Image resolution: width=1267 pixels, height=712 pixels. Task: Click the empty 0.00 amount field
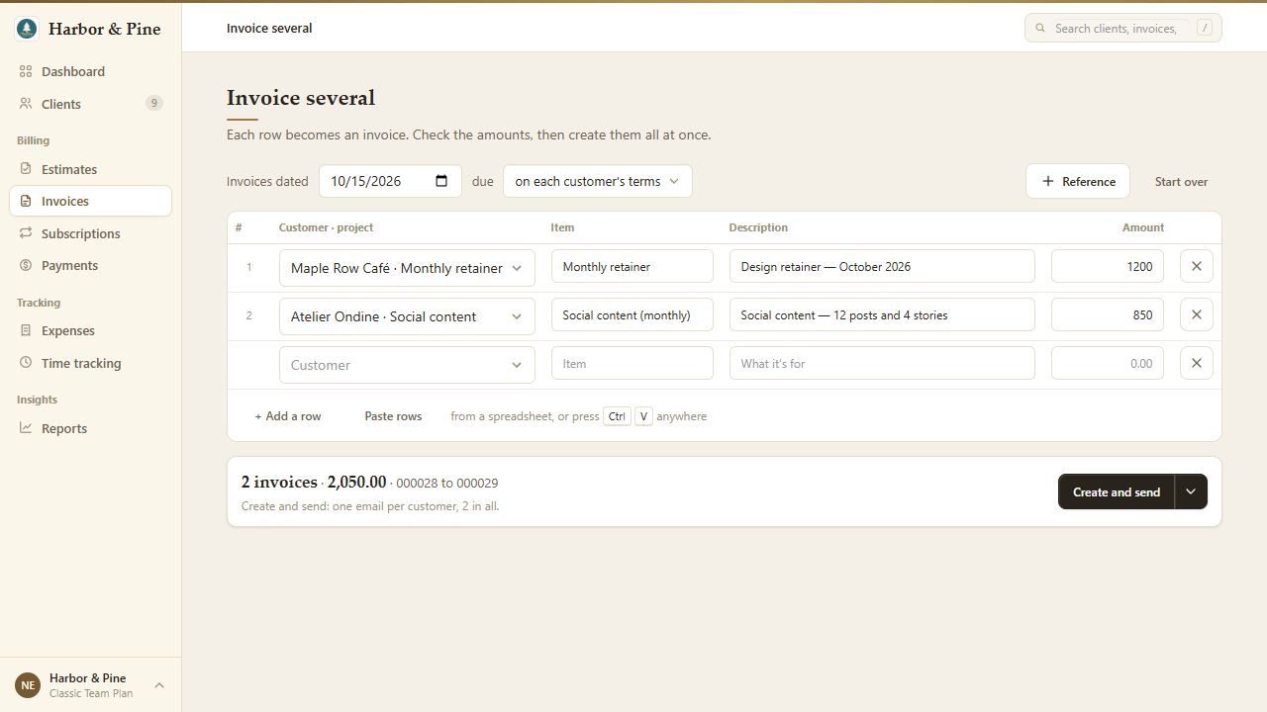pyautogui.click(x=1108, y=363)
